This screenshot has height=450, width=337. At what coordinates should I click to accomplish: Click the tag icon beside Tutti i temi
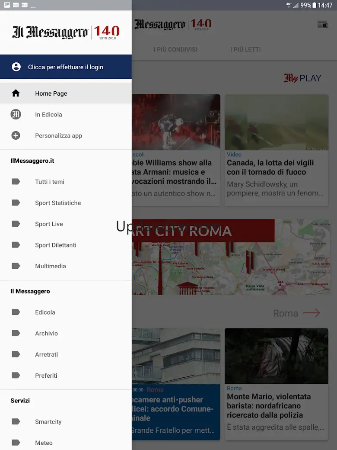pos(16,182)
